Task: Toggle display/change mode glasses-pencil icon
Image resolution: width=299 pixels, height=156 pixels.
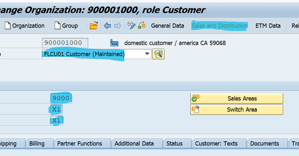Action: click(131, 25)
